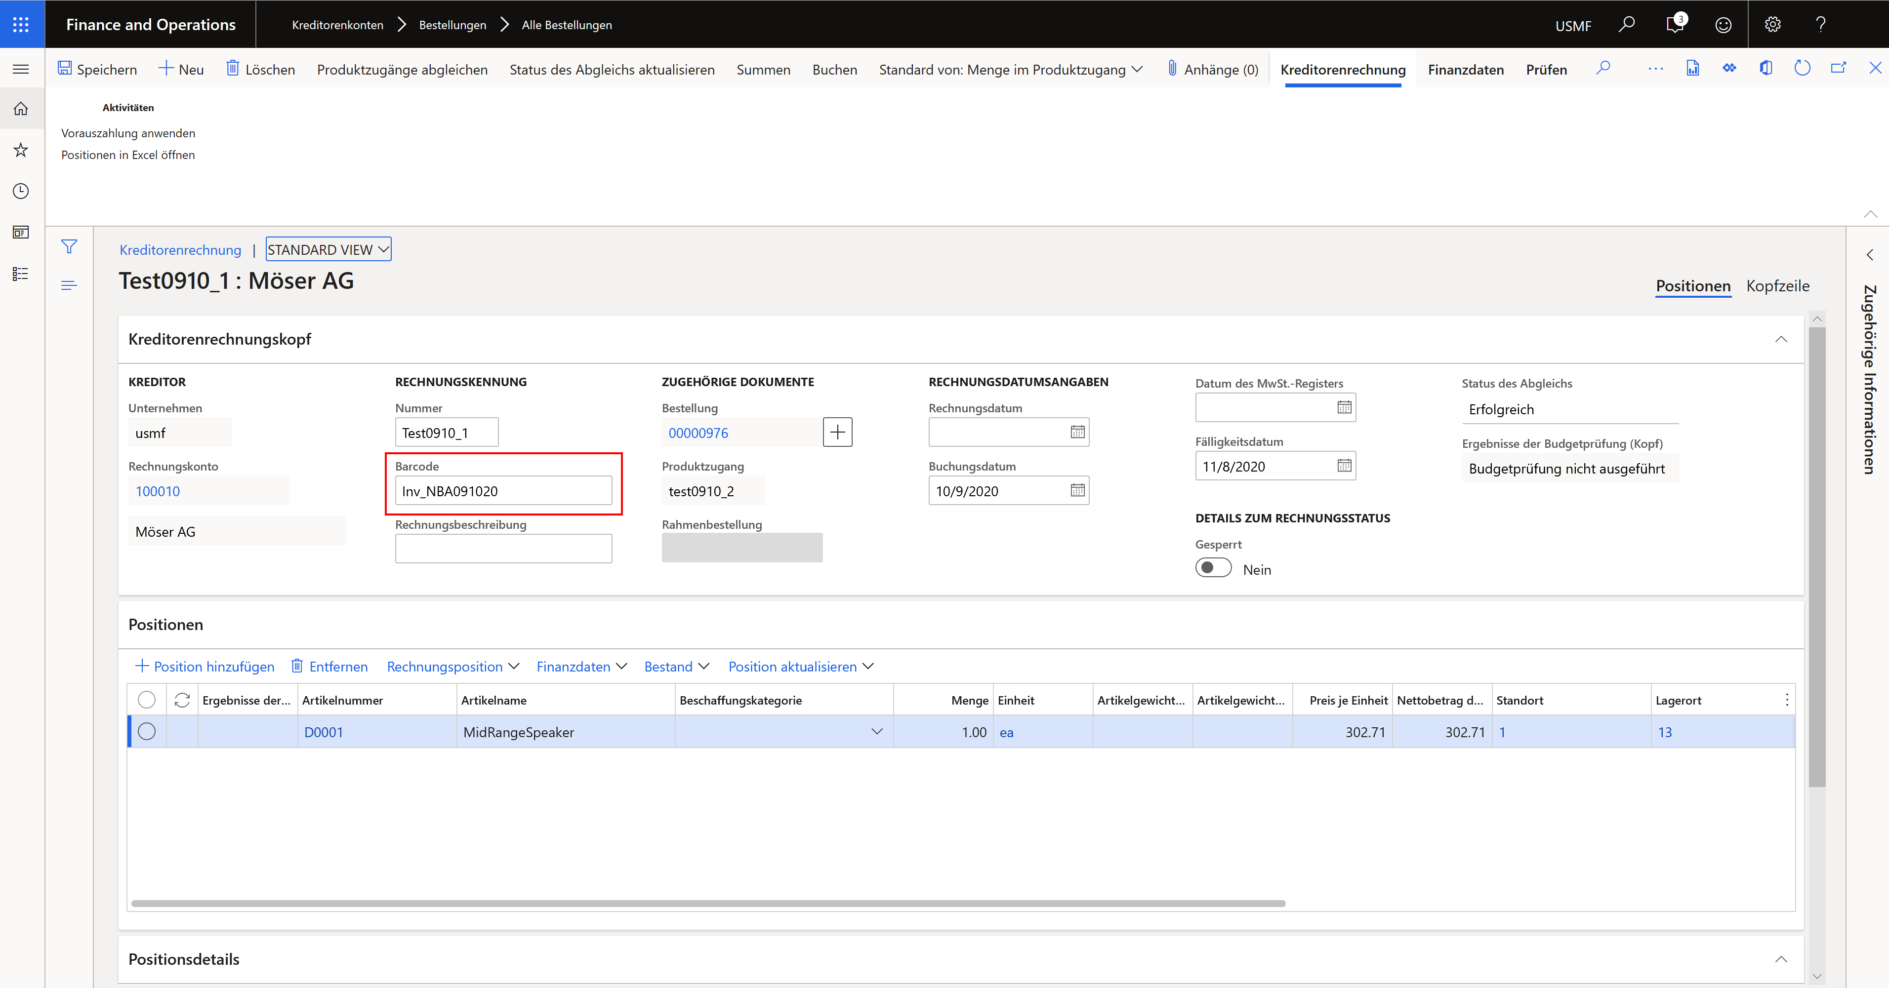Image resolution: width=1889 pixels, height=988 pixels.
Task: Open Beschaffungskategorie dropdown in row
Action: pos(877,731)
